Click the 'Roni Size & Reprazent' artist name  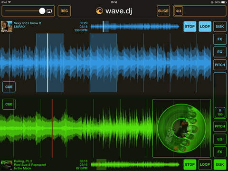(30, 165)
